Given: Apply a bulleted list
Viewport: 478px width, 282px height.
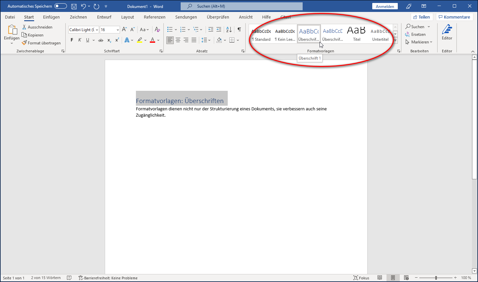Looking at the screenshot, I should (x=170, y=29).
